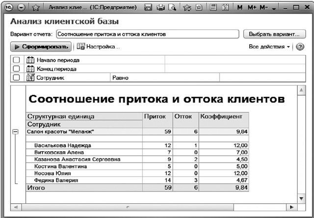Click the report title heading

(x=157, y=99)
